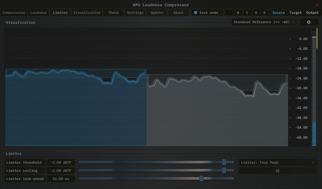Open the Limiter: True Peak mode dropdown

tap(278, 162)
